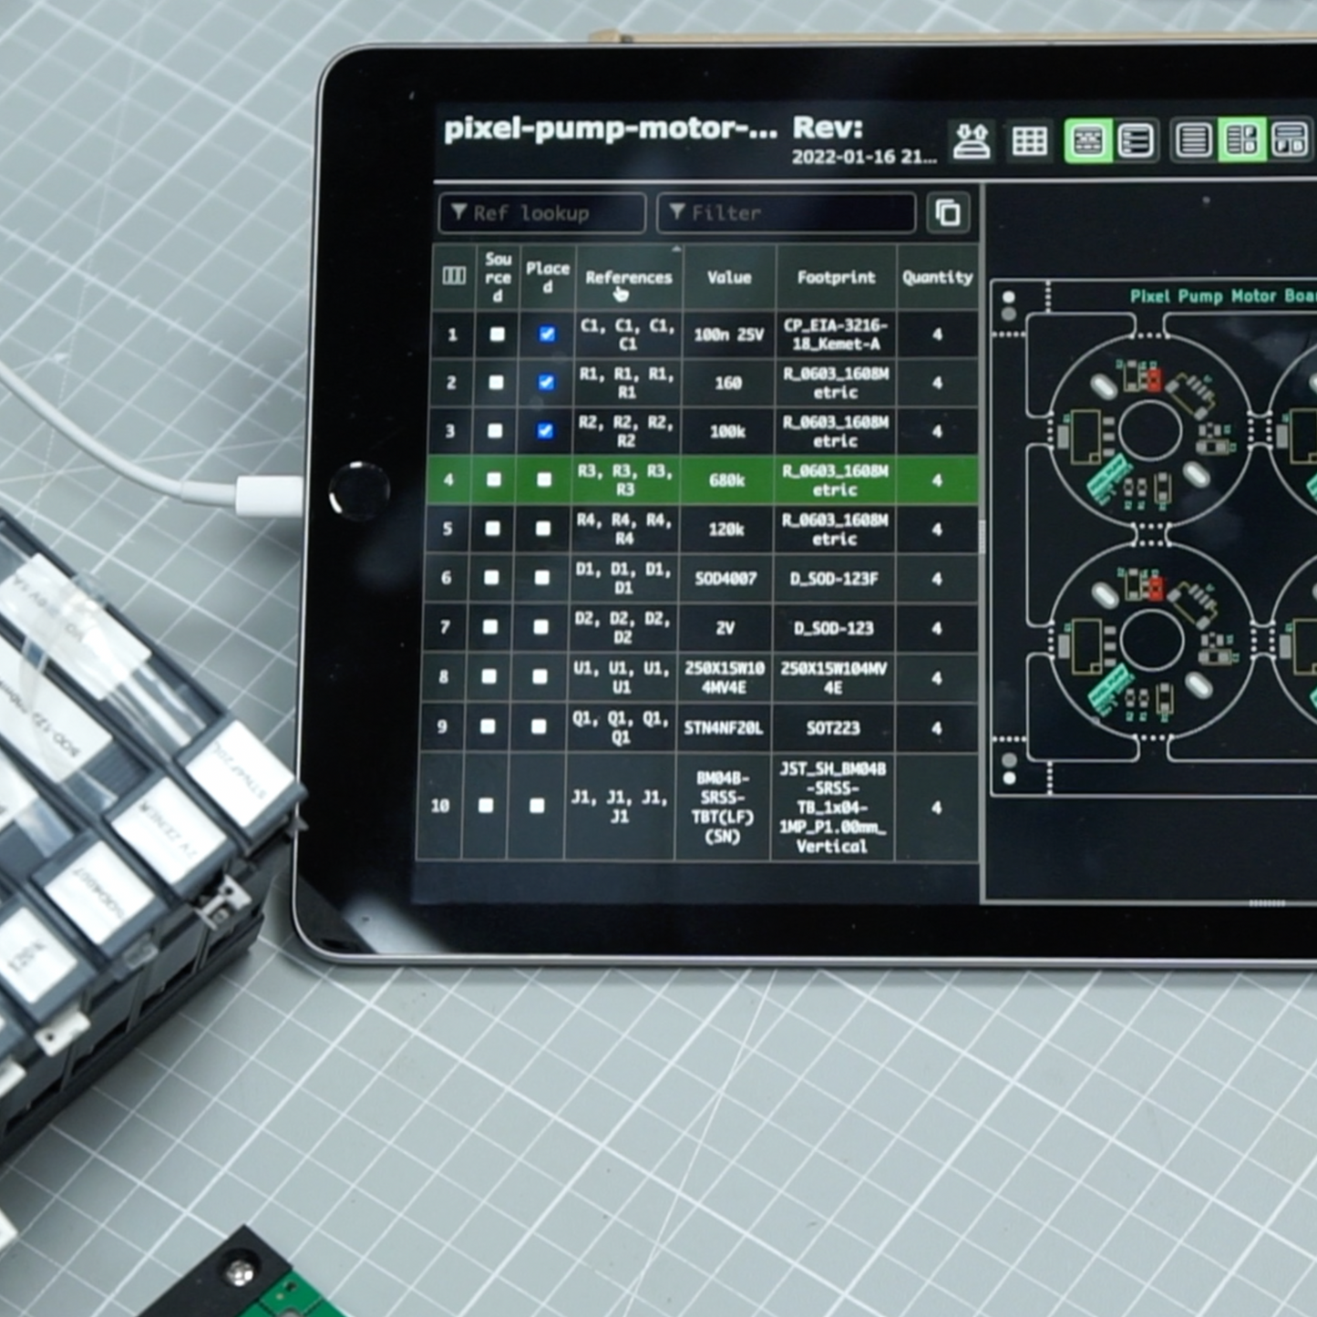Open the save/import settings icon
This screenshot has height=1317, width=1317.
[972, 141]
